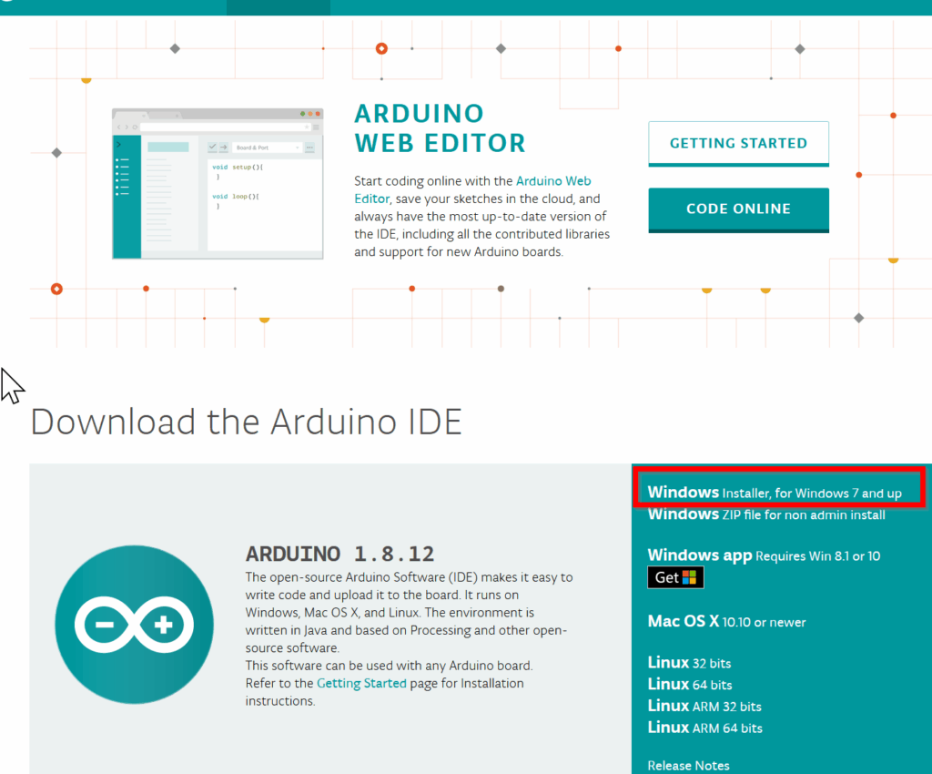Click the star icon in illustrated address bar
The height and width of the screenshot is (774, 932).
click(x=305, y=127)
